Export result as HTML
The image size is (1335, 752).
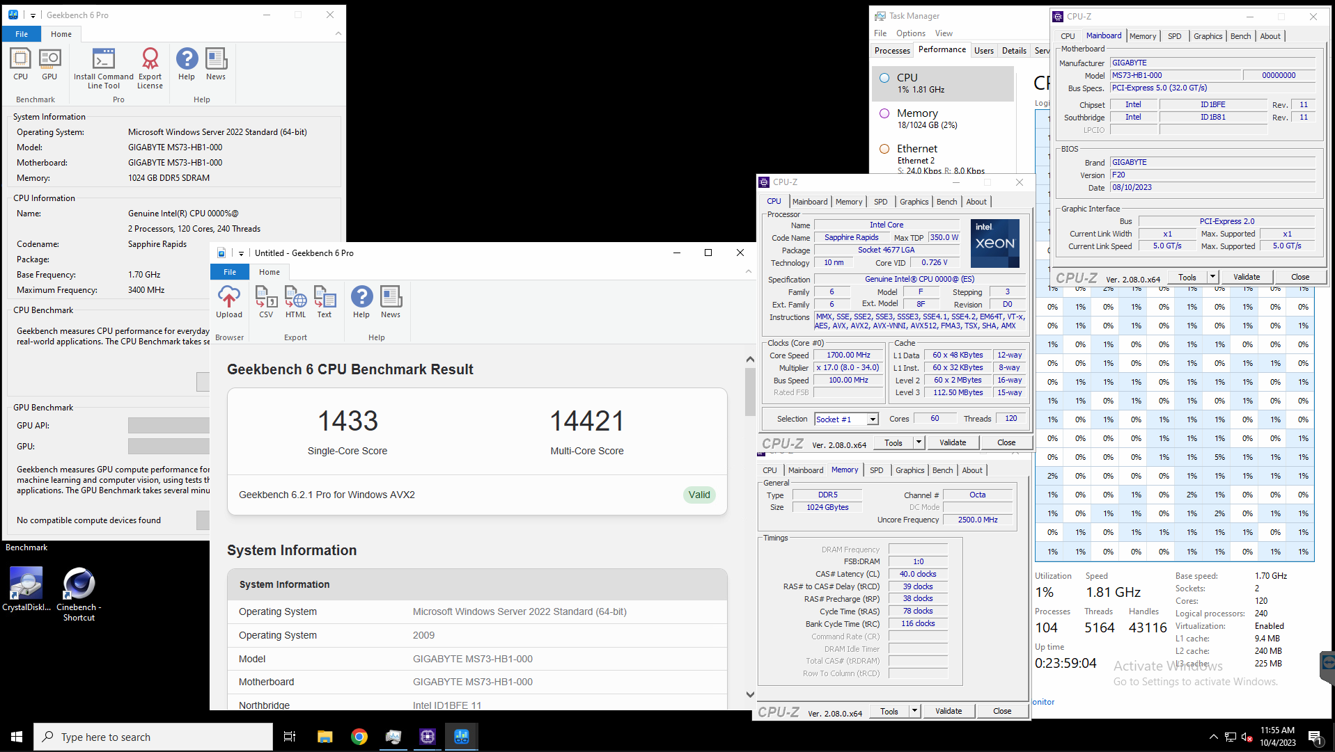coord(296,302)
